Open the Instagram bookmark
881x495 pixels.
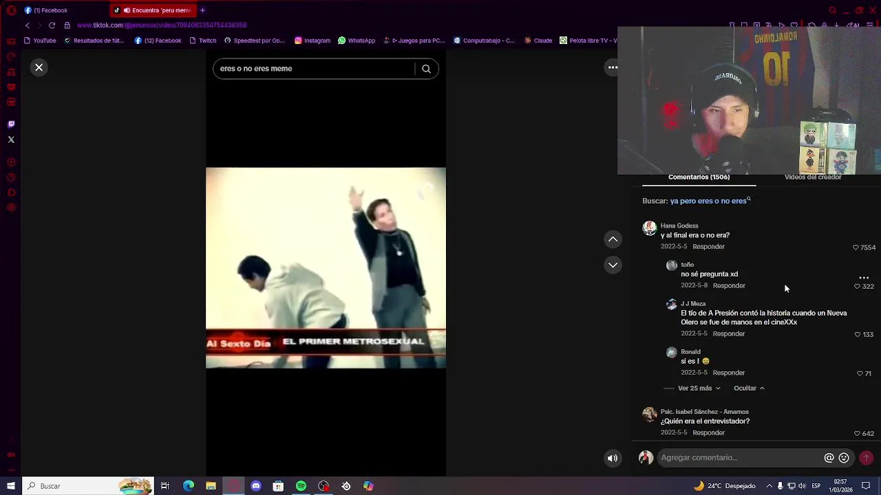click(312, 41)
